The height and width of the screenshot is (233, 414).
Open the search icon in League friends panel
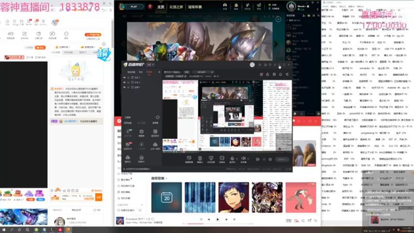tap(318, 16)
